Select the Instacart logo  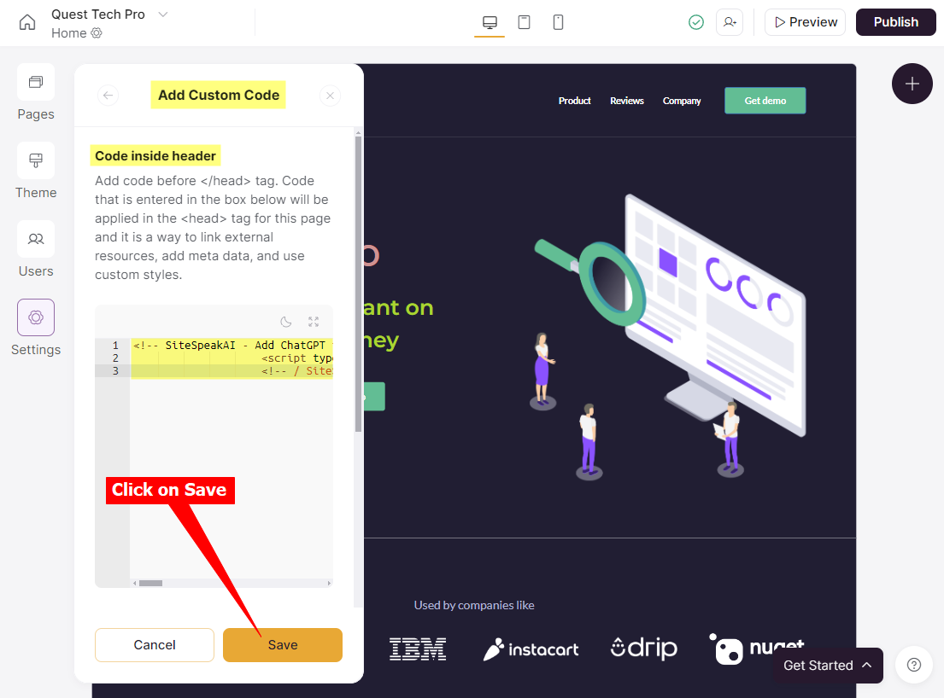pos(531,649)
